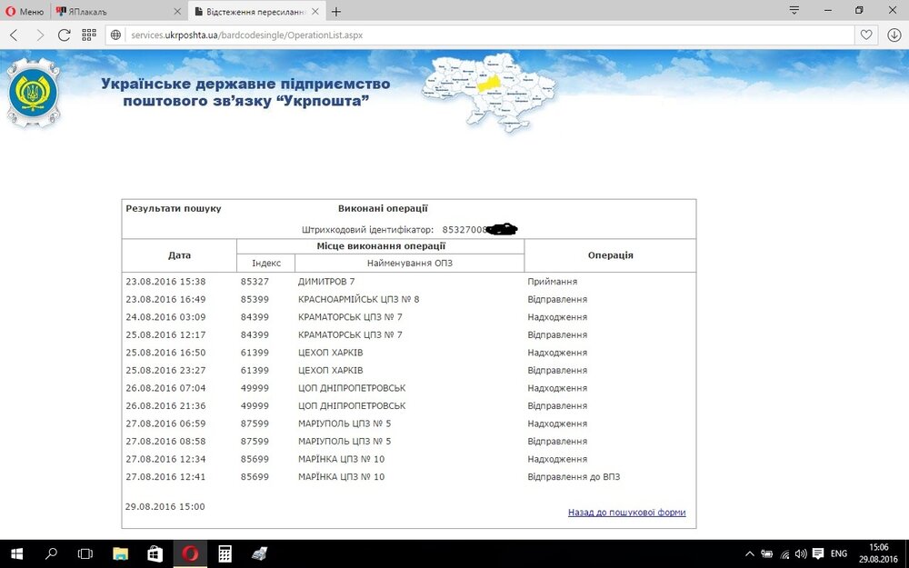
Task: Open the Wi-Fi network tray icon
Action: (784, 554)
